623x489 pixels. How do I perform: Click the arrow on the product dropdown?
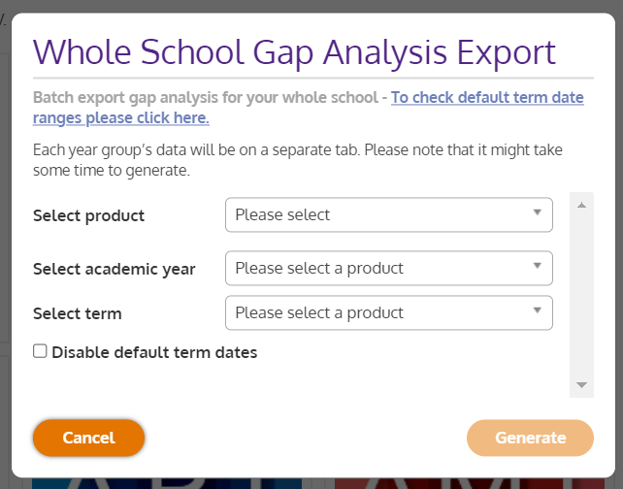click(537, 213)
